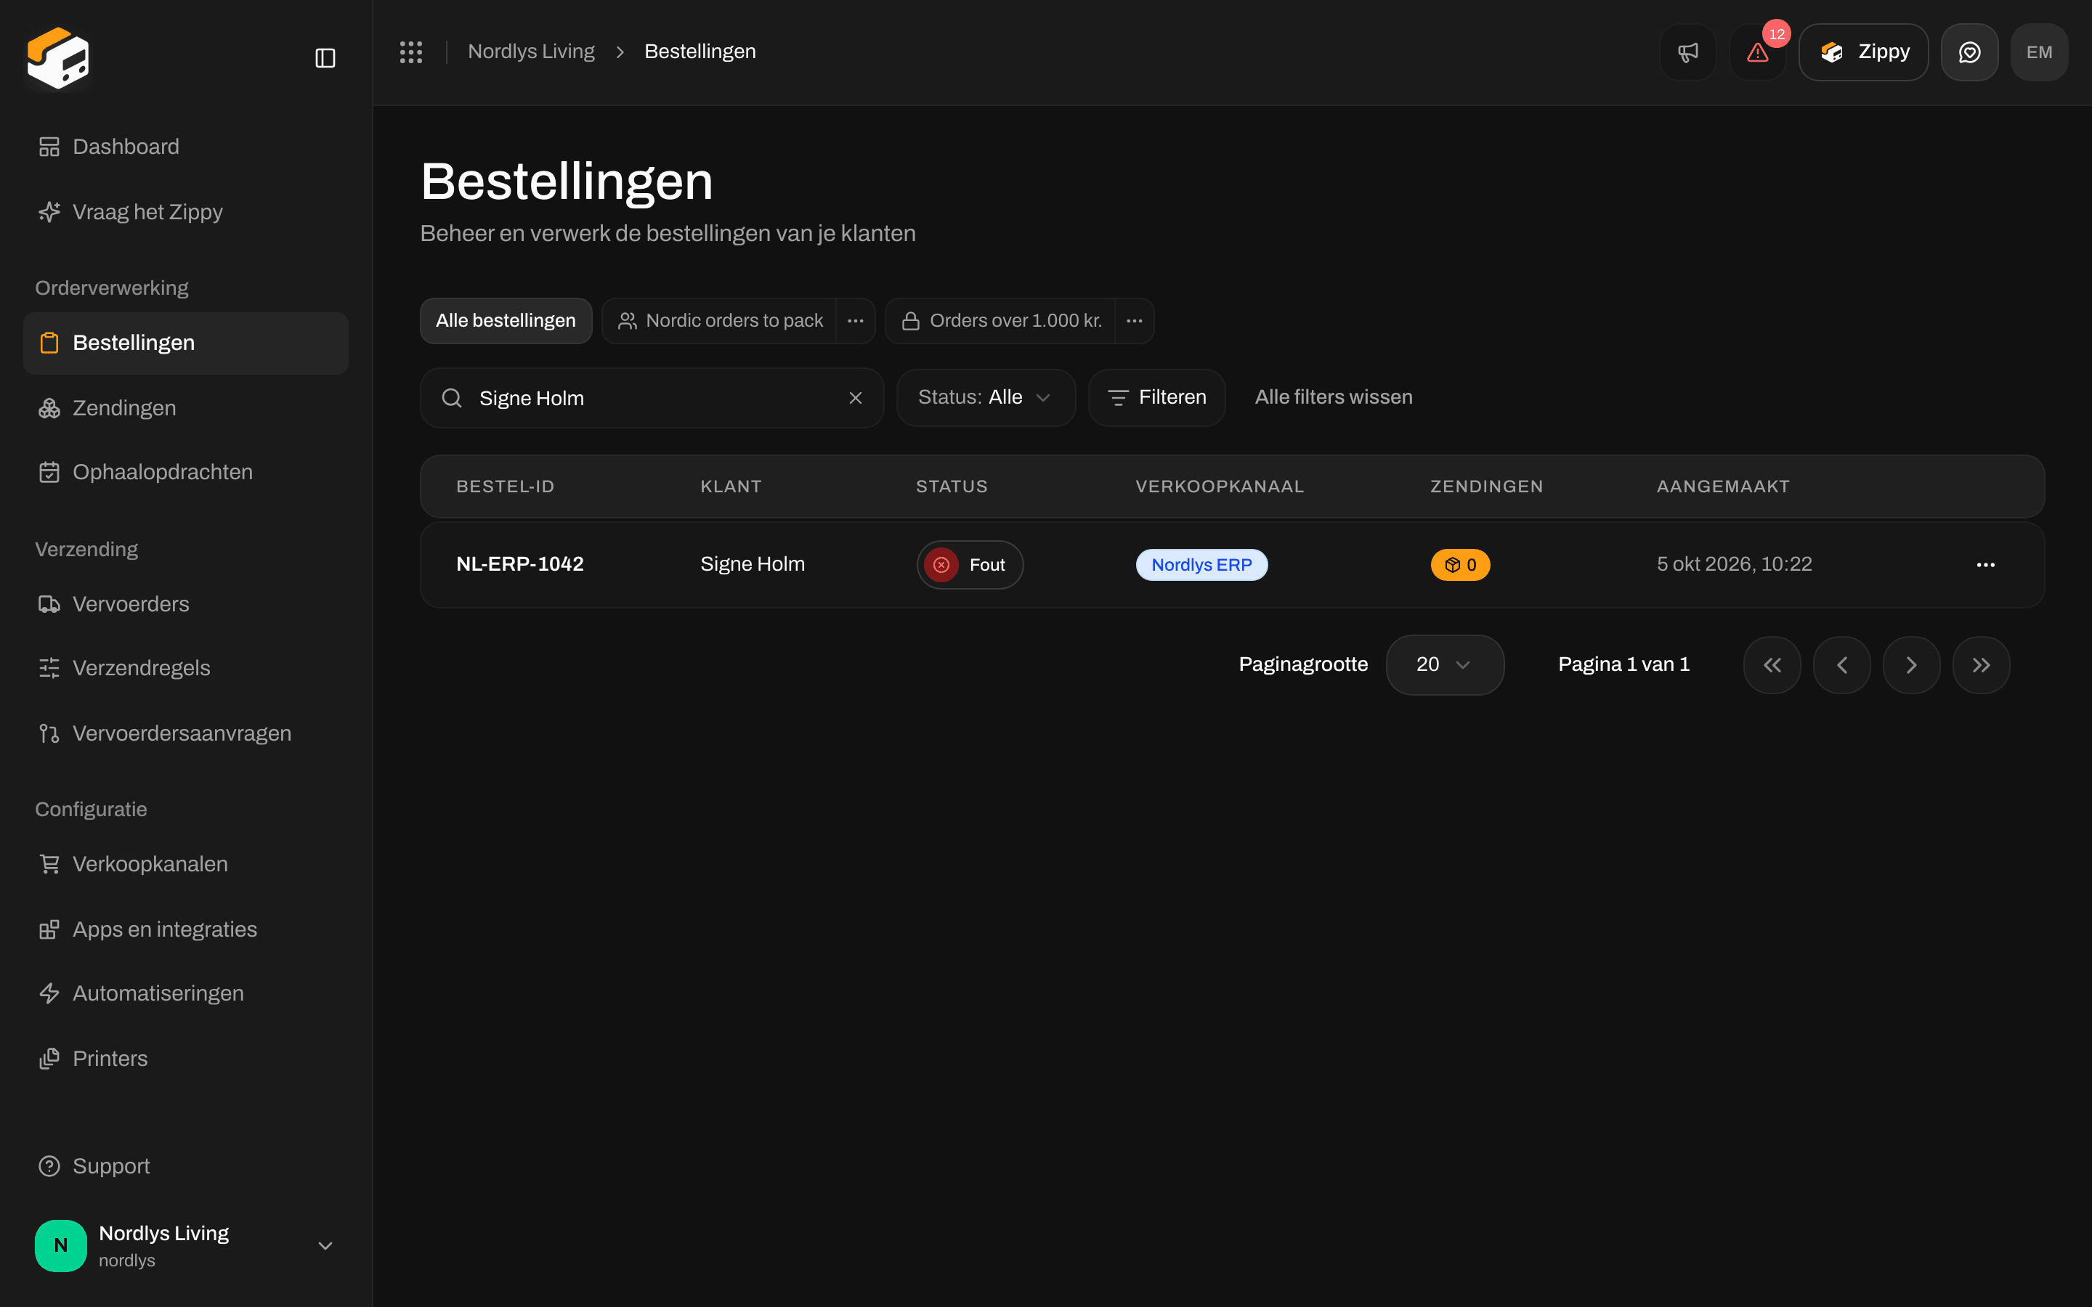The image size is (2092, 1307).
Task: Go to the first page
Action: click(1772, 664)
